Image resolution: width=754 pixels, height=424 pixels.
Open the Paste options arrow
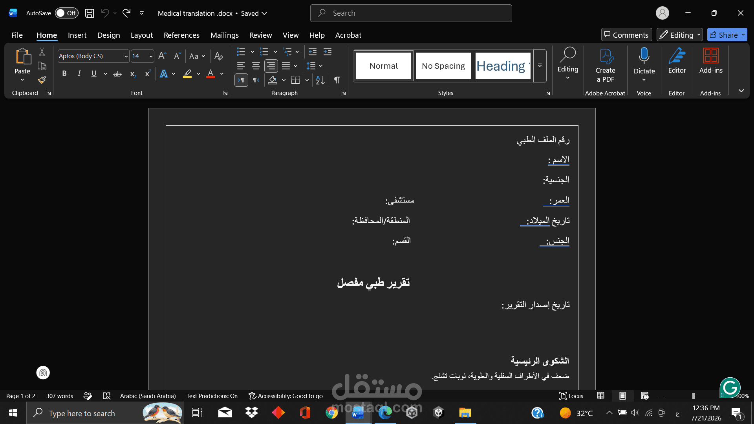click(22, 80)
